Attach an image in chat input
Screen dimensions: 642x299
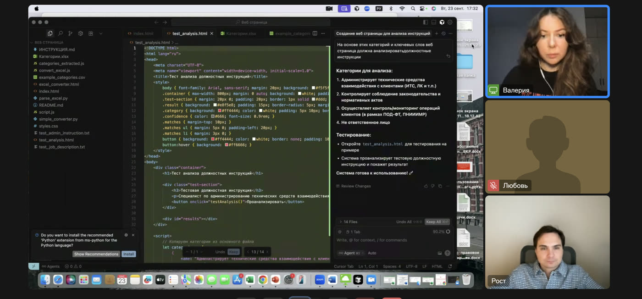440,253
